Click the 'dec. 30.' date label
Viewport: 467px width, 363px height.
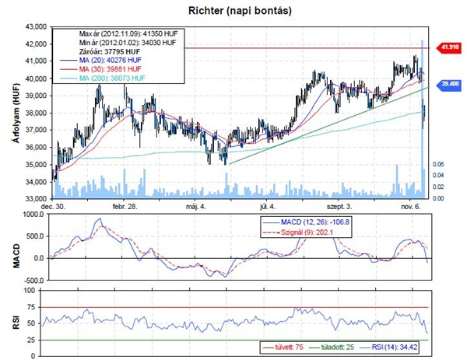53,207
